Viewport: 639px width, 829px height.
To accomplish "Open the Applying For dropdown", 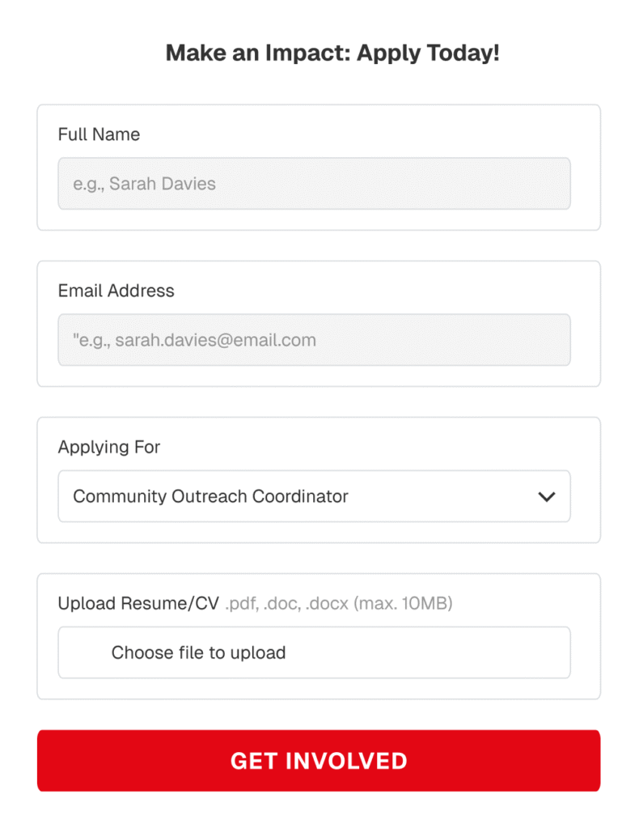I will [x=314, y=496].
